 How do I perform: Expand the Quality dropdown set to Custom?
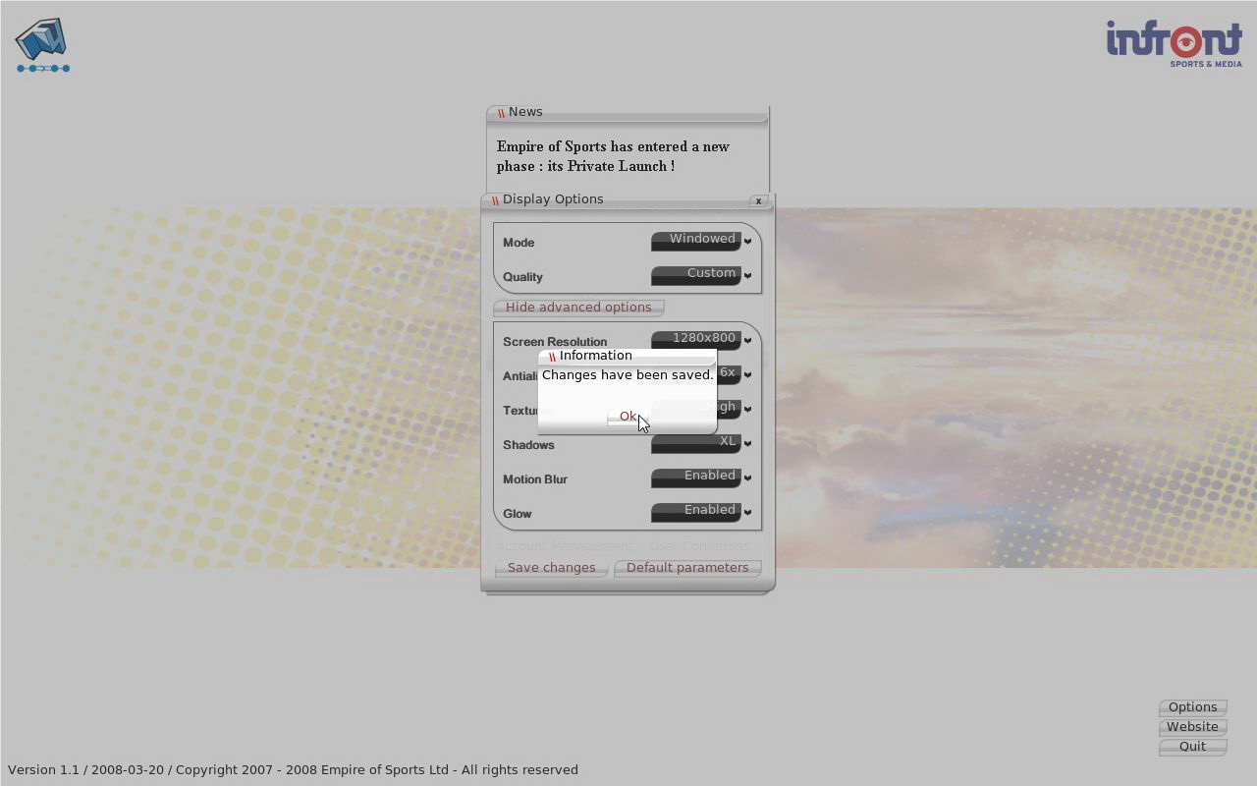point(700,276)
